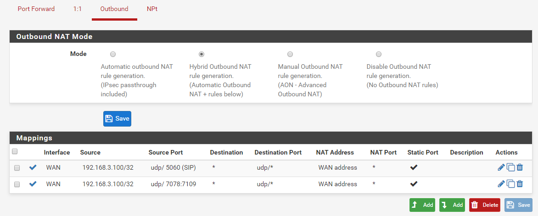Switch to the Port Forward tab
538x216 pixels.
pos(36,9)
